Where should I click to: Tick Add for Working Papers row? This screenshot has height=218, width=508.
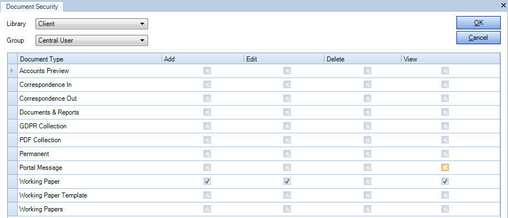[207, 209]
